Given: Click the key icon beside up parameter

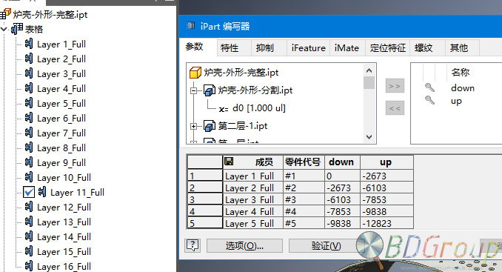Looking at the screenshot, I should pyautogui.click(x=429, y=100).
